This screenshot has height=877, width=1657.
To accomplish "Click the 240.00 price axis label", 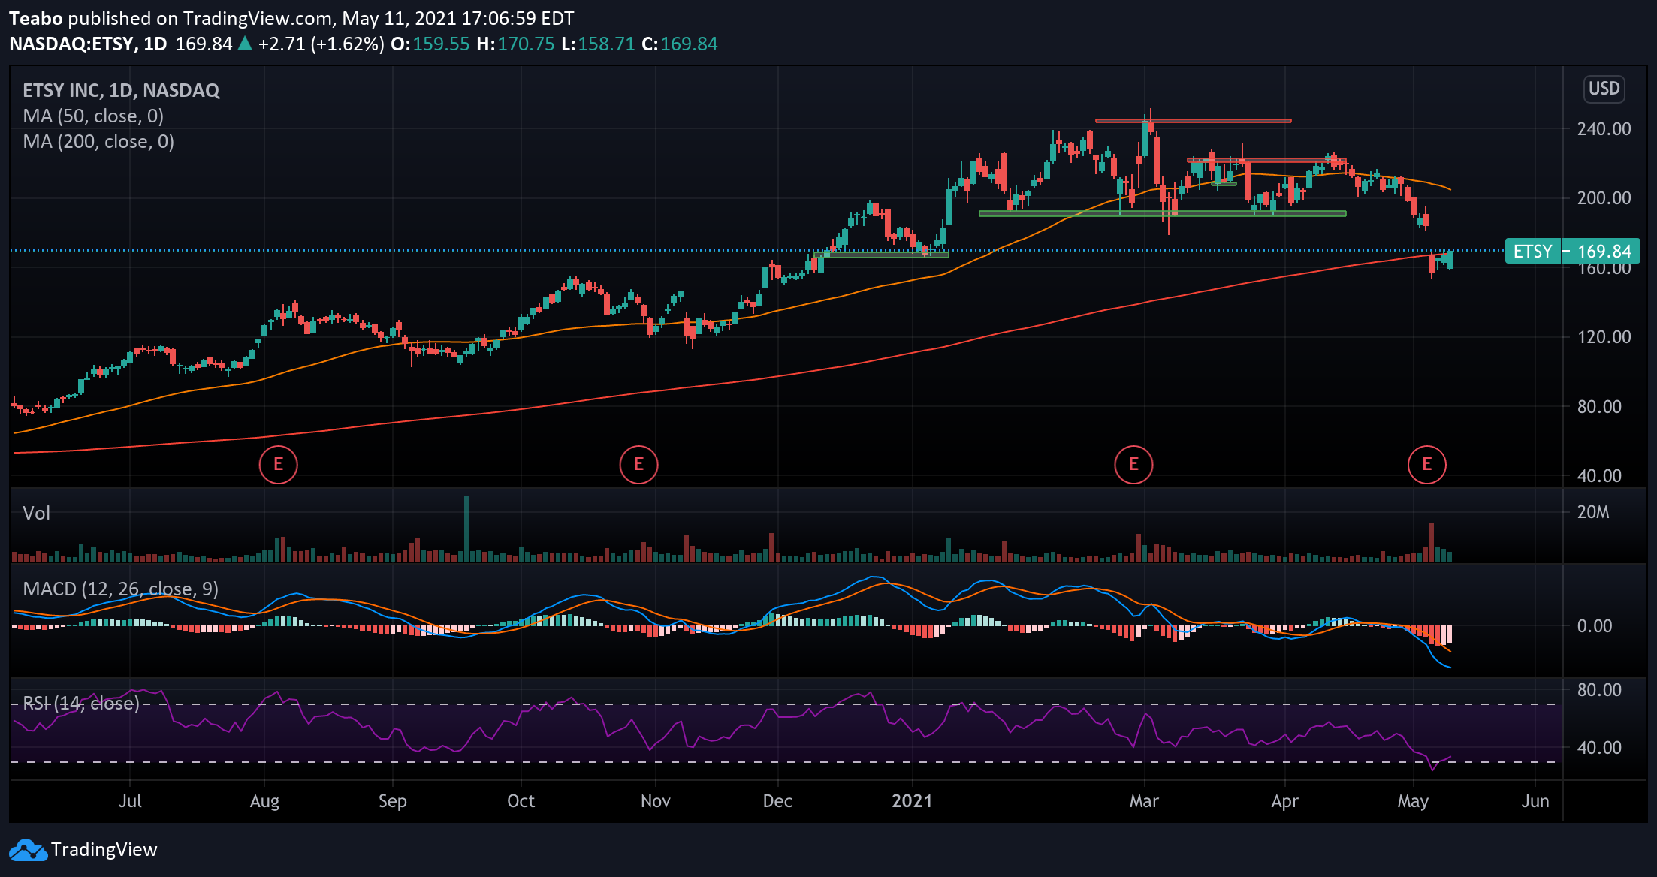I will (1604, 128).
